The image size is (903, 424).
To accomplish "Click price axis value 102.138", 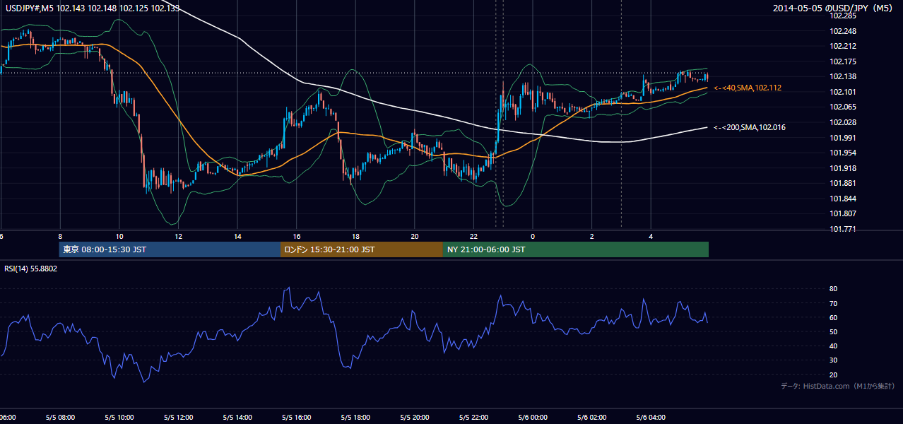I will point(842,76).
